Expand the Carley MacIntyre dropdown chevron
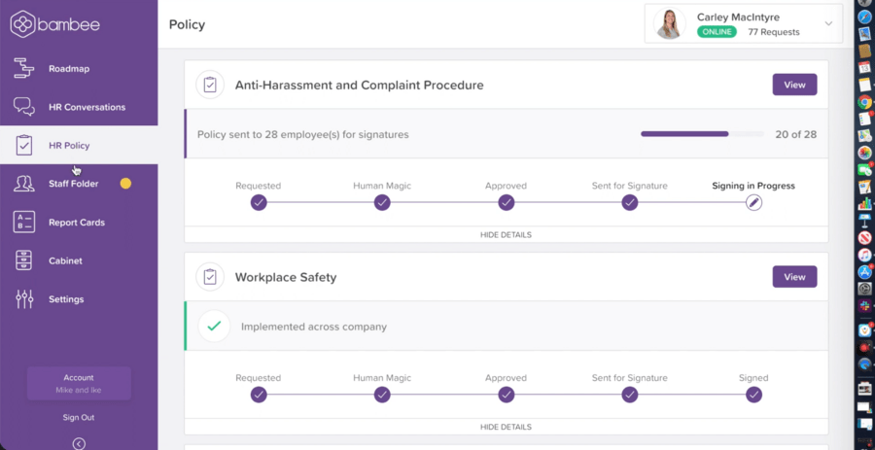The image size is (875, 450). tap(828, 24)
